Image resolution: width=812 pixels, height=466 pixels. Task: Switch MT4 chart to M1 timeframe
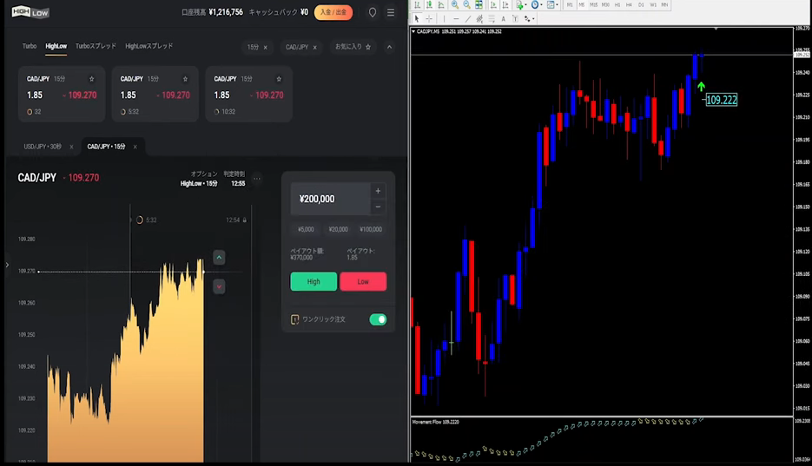[570, 4]
